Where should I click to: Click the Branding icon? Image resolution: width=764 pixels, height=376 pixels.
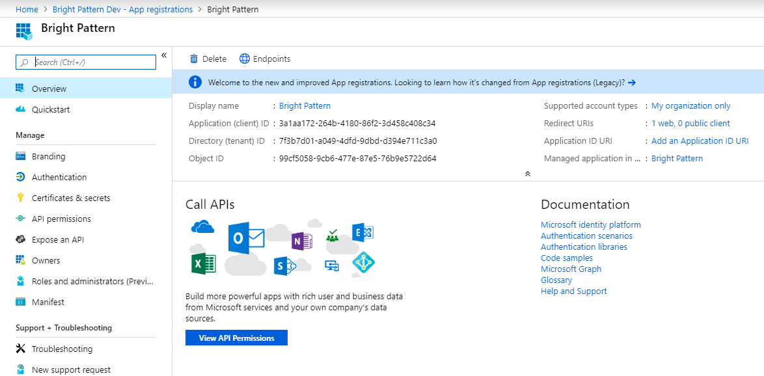[x=20, y=156]
